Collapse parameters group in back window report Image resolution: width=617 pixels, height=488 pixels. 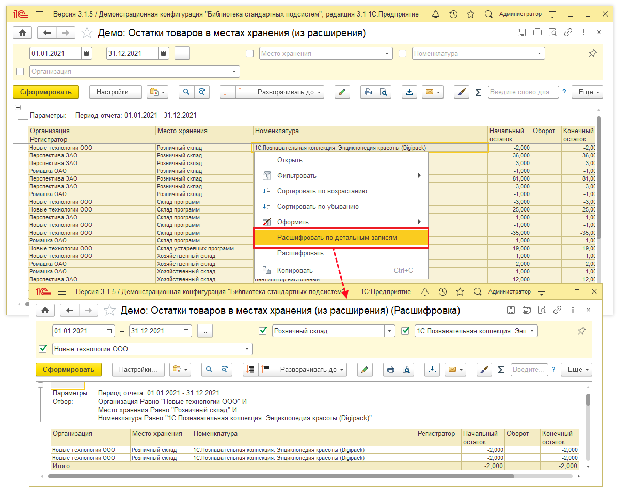point(18,107)
